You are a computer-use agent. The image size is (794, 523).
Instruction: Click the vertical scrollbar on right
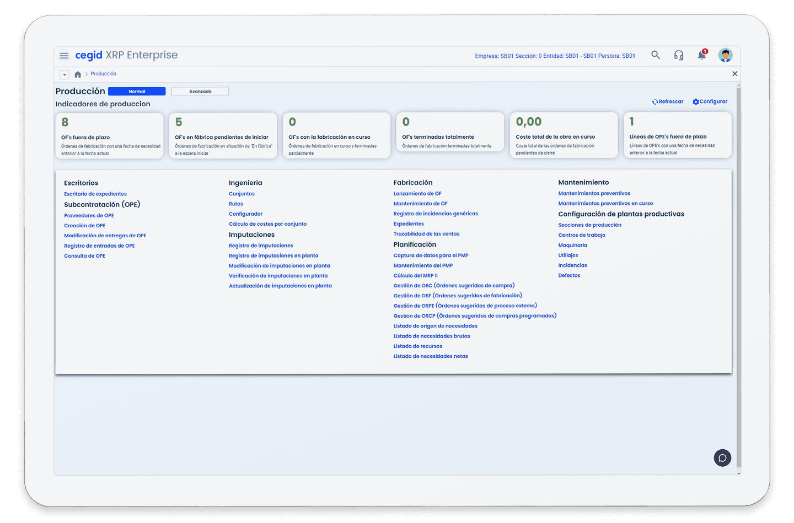(x=738, y=275)
